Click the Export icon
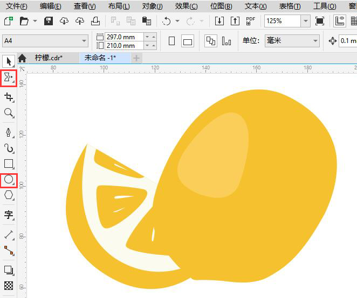 tap(235, 21)
